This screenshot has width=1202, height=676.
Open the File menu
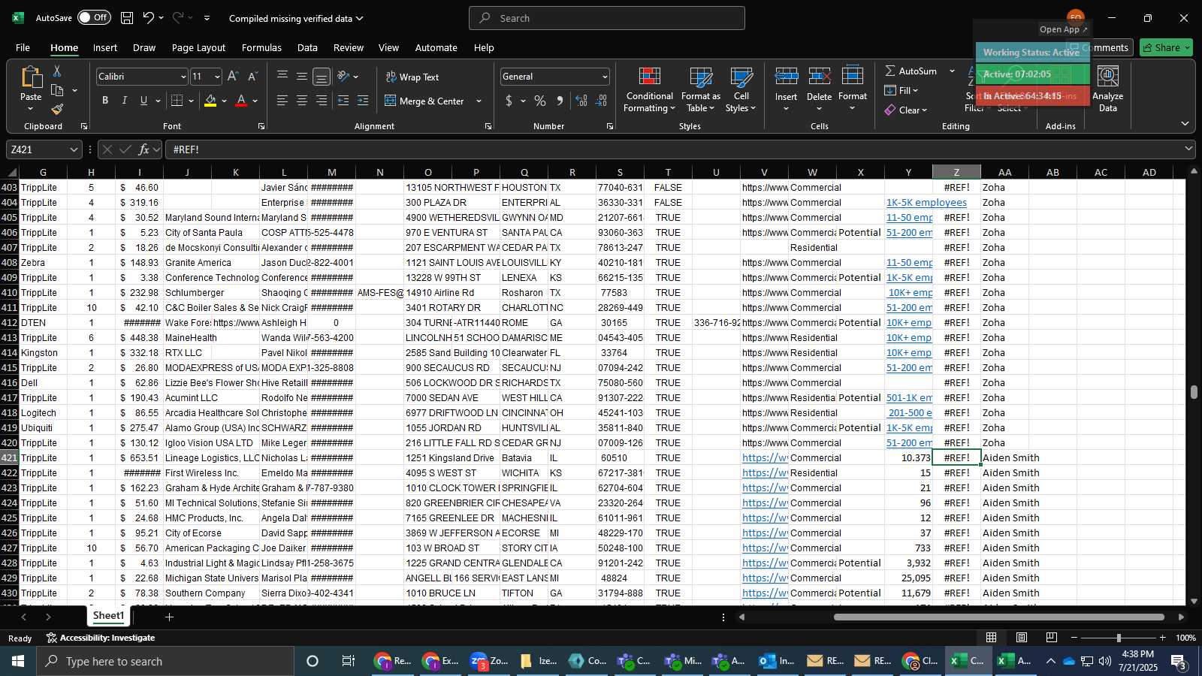23,47
